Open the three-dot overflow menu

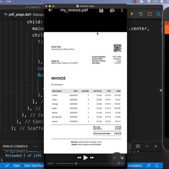pos(122,10)
